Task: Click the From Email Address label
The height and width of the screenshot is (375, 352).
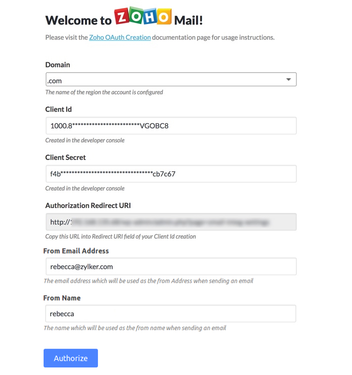Action: [76, 251]
